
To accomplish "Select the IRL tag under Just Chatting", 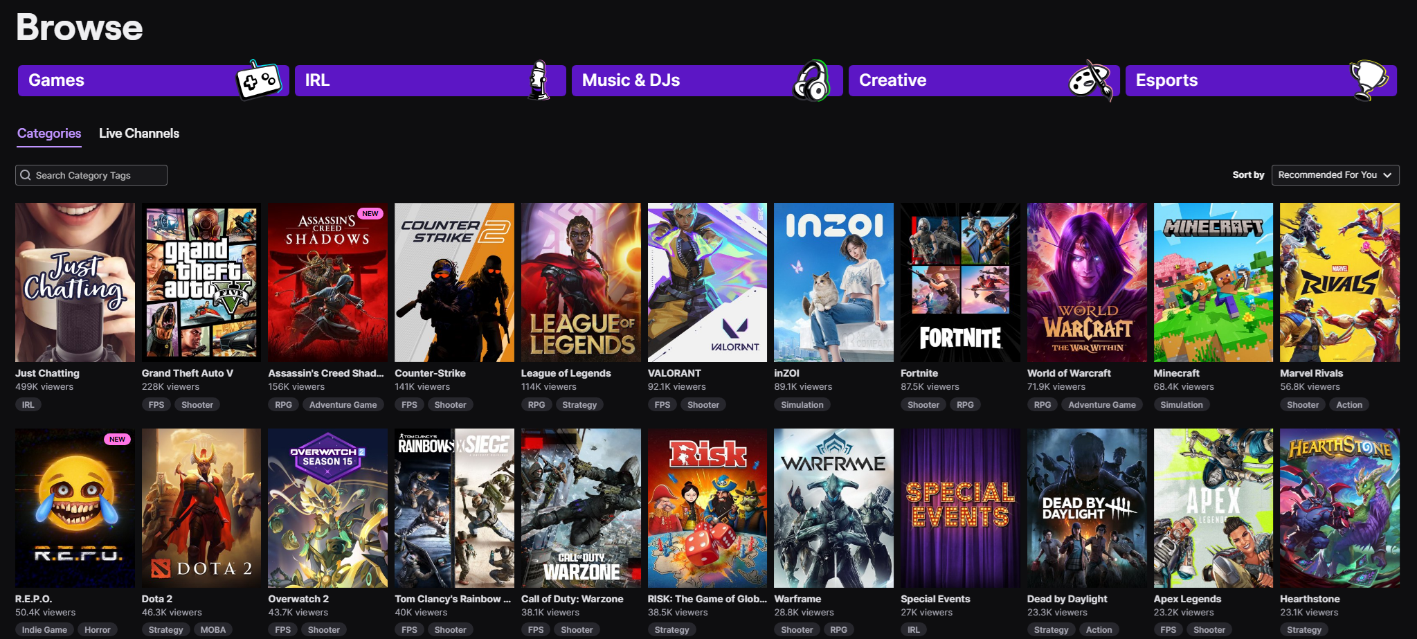I will point(28,405).
